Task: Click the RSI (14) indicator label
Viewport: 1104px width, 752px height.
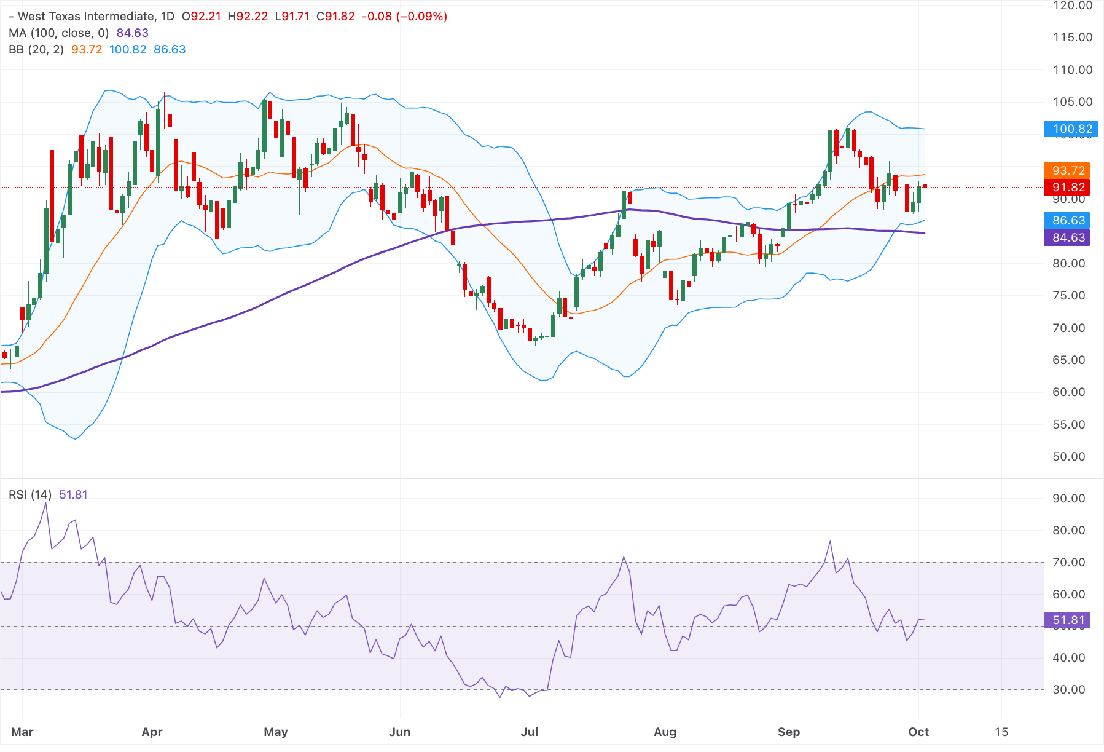Action: click(30, 494)
